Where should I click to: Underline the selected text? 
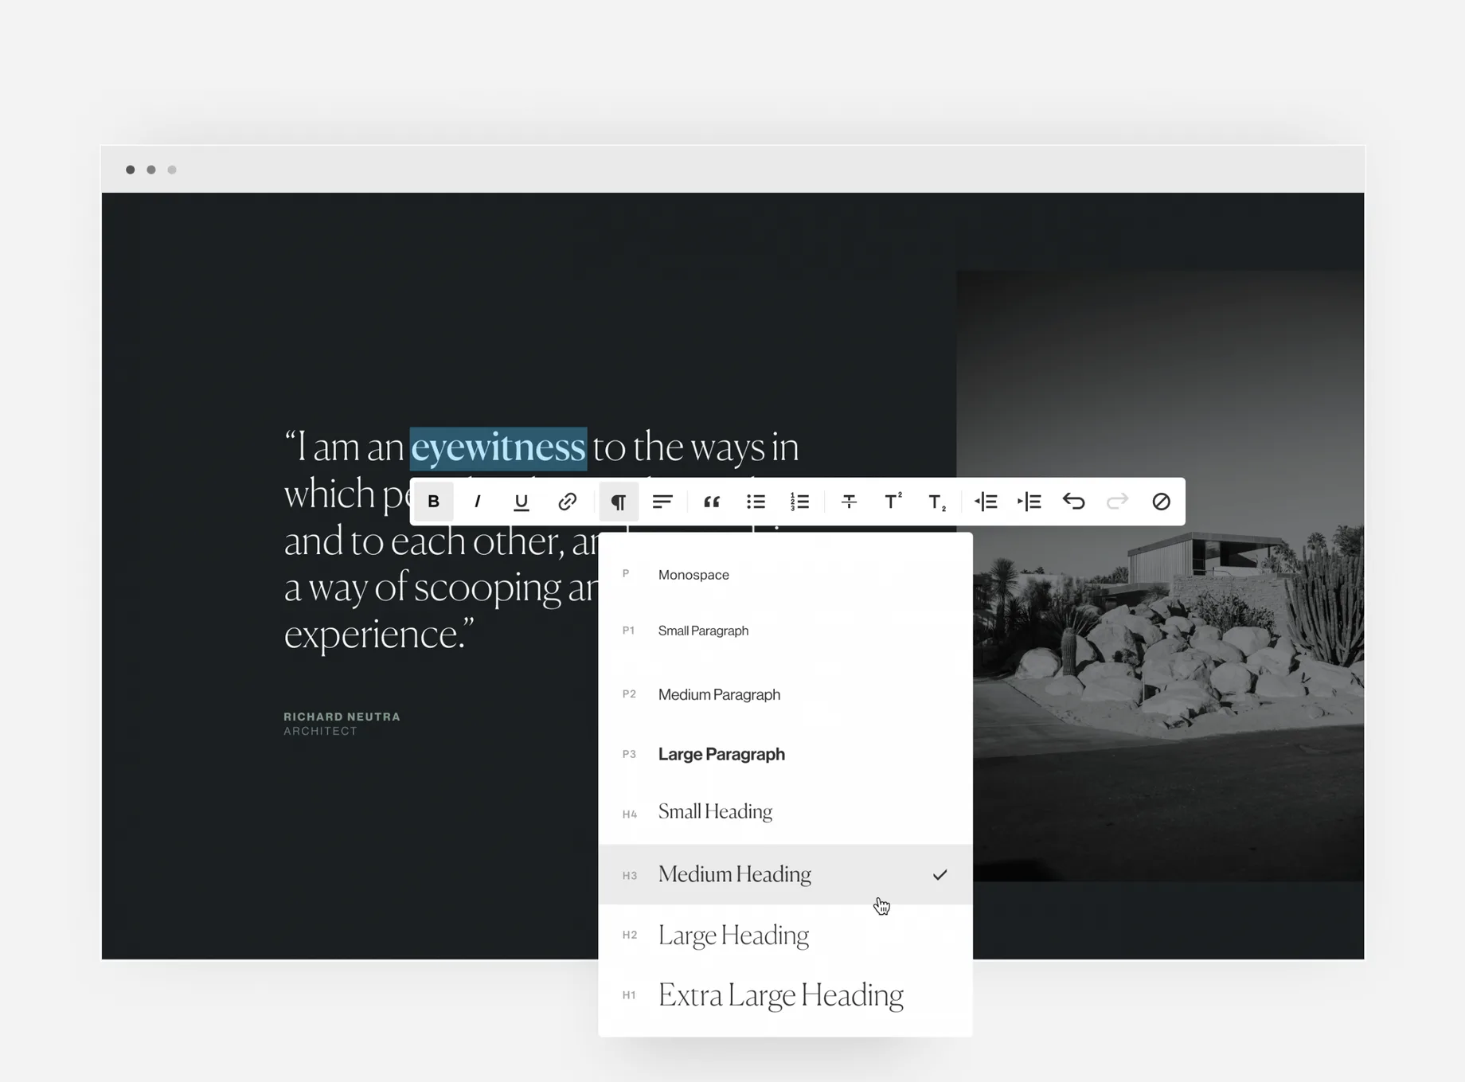click(x=522, y=502)
